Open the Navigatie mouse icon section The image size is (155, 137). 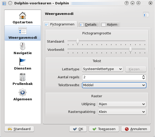point(23,46)
